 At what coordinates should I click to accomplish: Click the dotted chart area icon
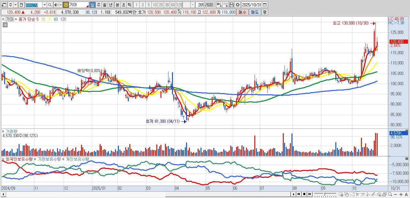pyautogui.click(x=352, y=194)
